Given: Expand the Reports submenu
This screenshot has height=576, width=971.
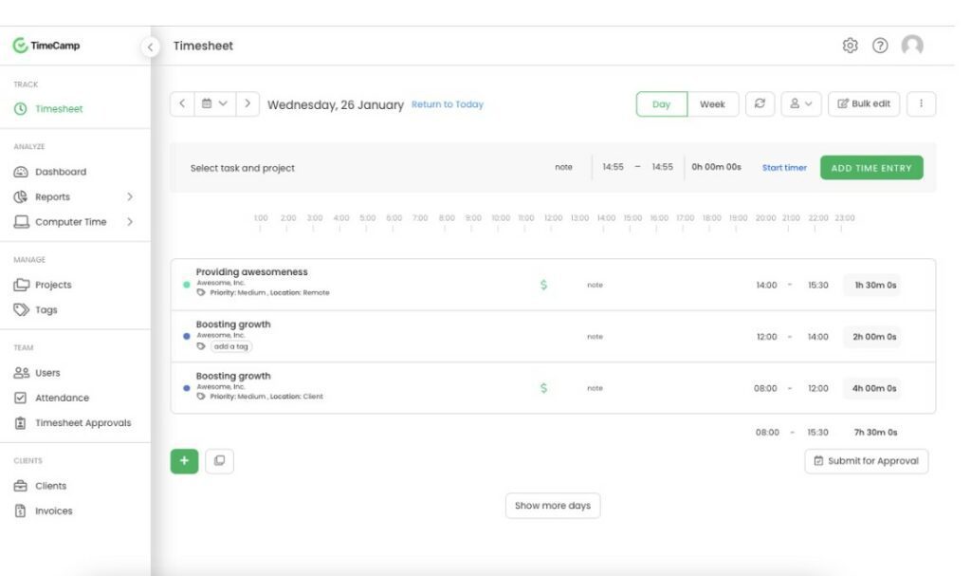Looking at the screenshot, I should pos(130,197).
